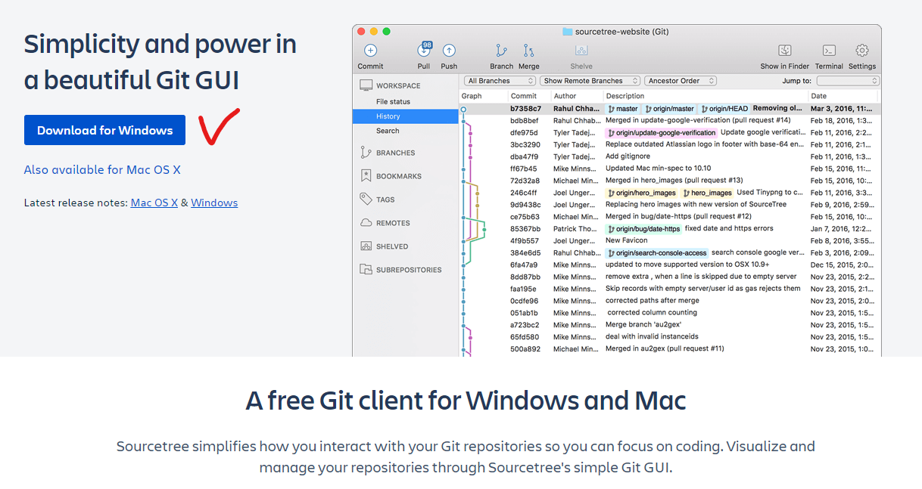Click the Pull icon with the 98 badge
The image size is (922, 489).
(424, 50)
